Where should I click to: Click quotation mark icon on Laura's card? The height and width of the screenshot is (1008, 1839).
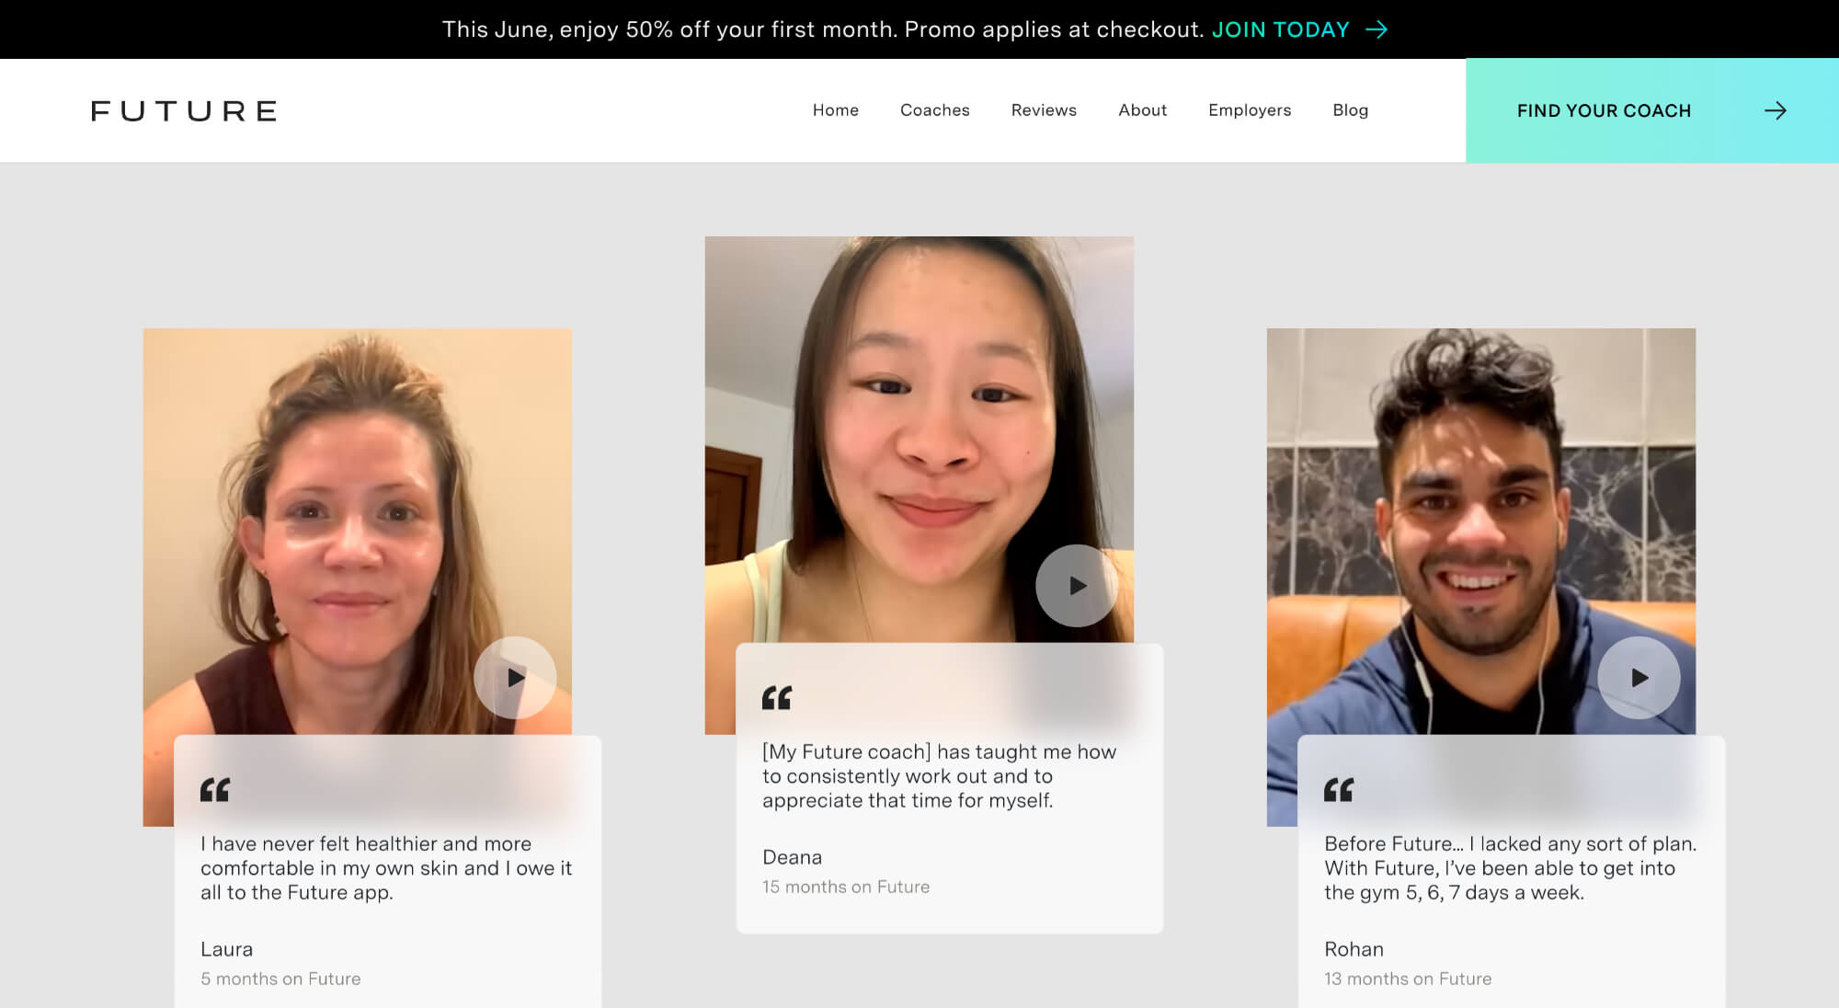tap(215, 790)
